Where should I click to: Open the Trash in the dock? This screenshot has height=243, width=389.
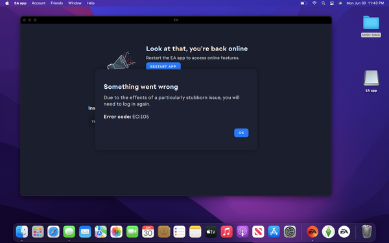[366, 231]
